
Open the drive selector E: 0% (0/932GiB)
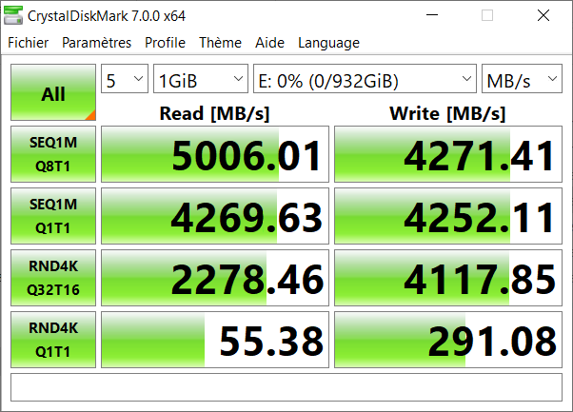tap(365, 79)
